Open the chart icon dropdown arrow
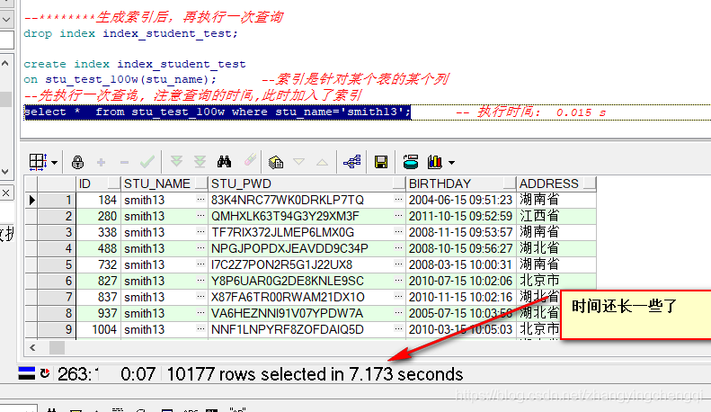 (451, 163)
